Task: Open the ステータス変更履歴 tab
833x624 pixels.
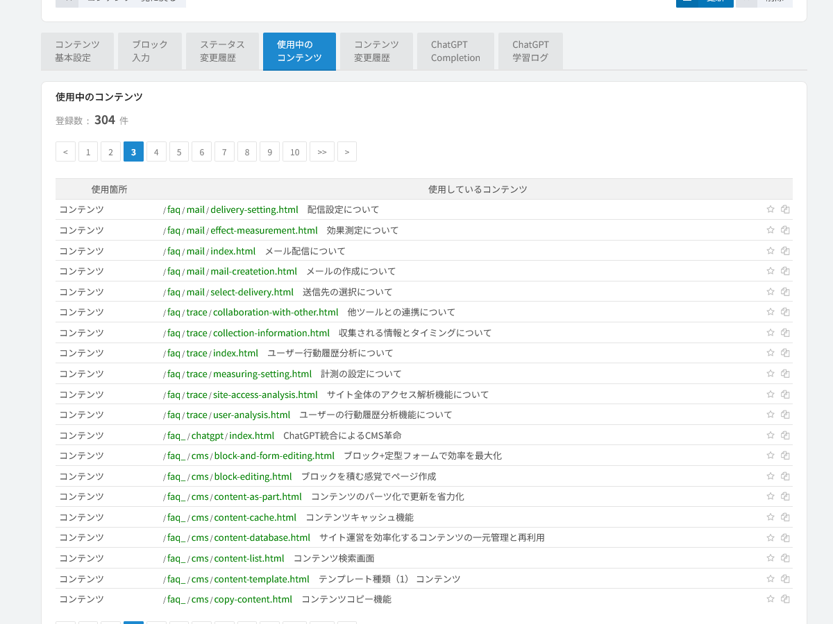Action: [222, 51]
